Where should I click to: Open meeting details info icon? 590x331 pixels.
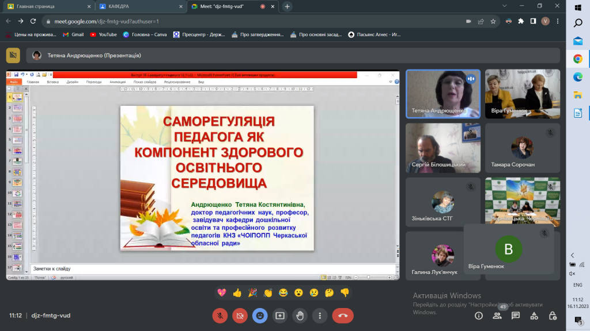coord(479,315)
